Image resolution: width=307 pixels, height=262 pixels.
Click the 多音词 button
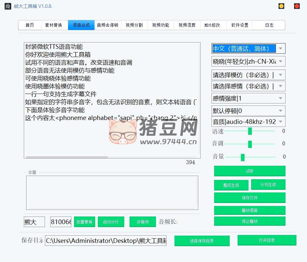coord(142,222)
